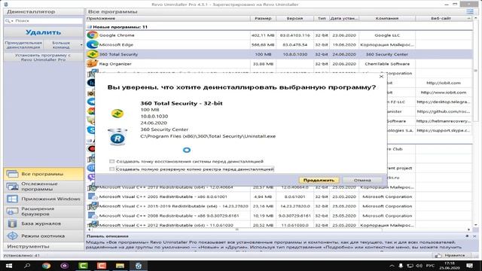Viewport: 482px width, 271px height.
Task: Click the Google Chrome program icon
Action: [92, 35]
